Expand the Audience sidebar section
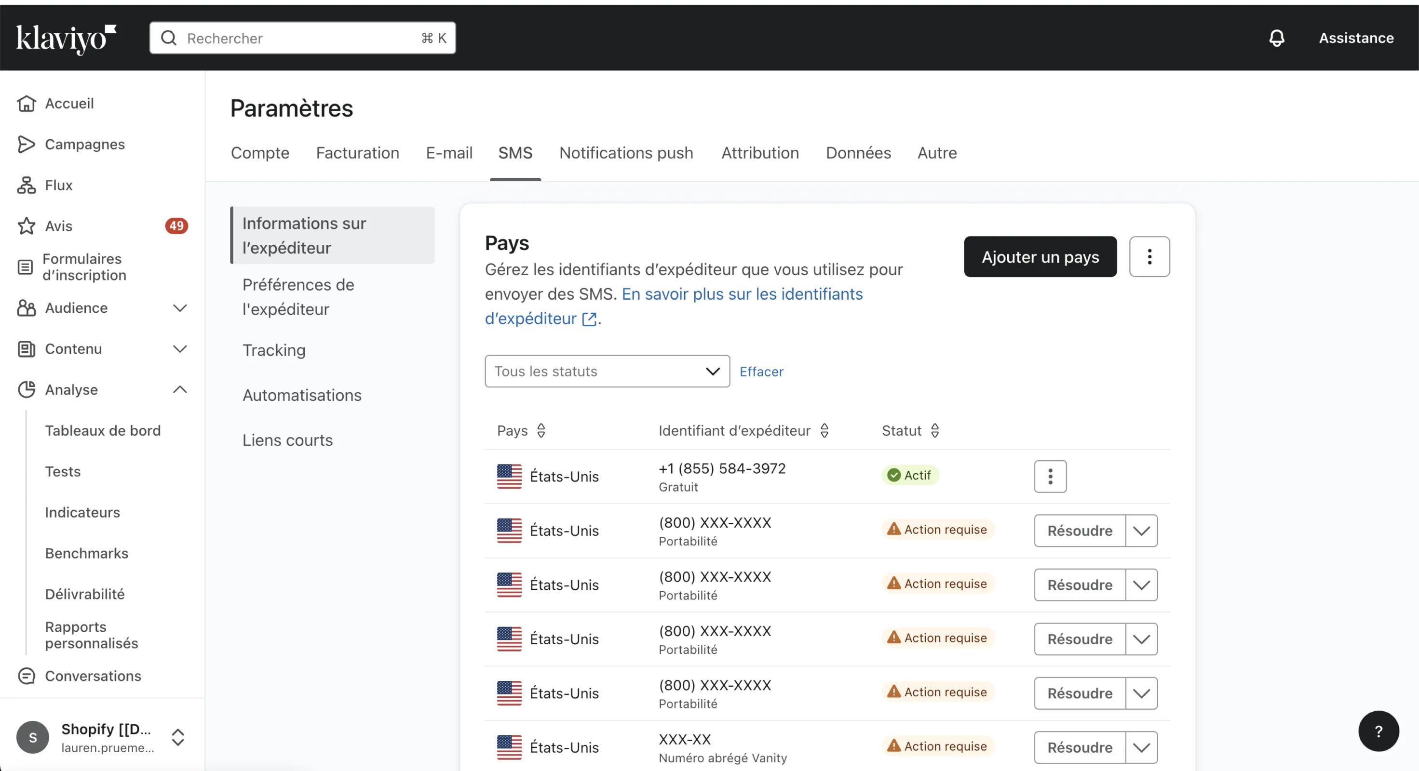Screen dimensions: 1419x771 tap(179, 308)
